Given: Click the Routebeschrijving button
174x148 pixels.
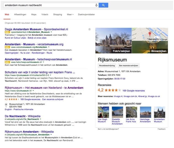Looking at the screenshot, I should tap(107, 66).
